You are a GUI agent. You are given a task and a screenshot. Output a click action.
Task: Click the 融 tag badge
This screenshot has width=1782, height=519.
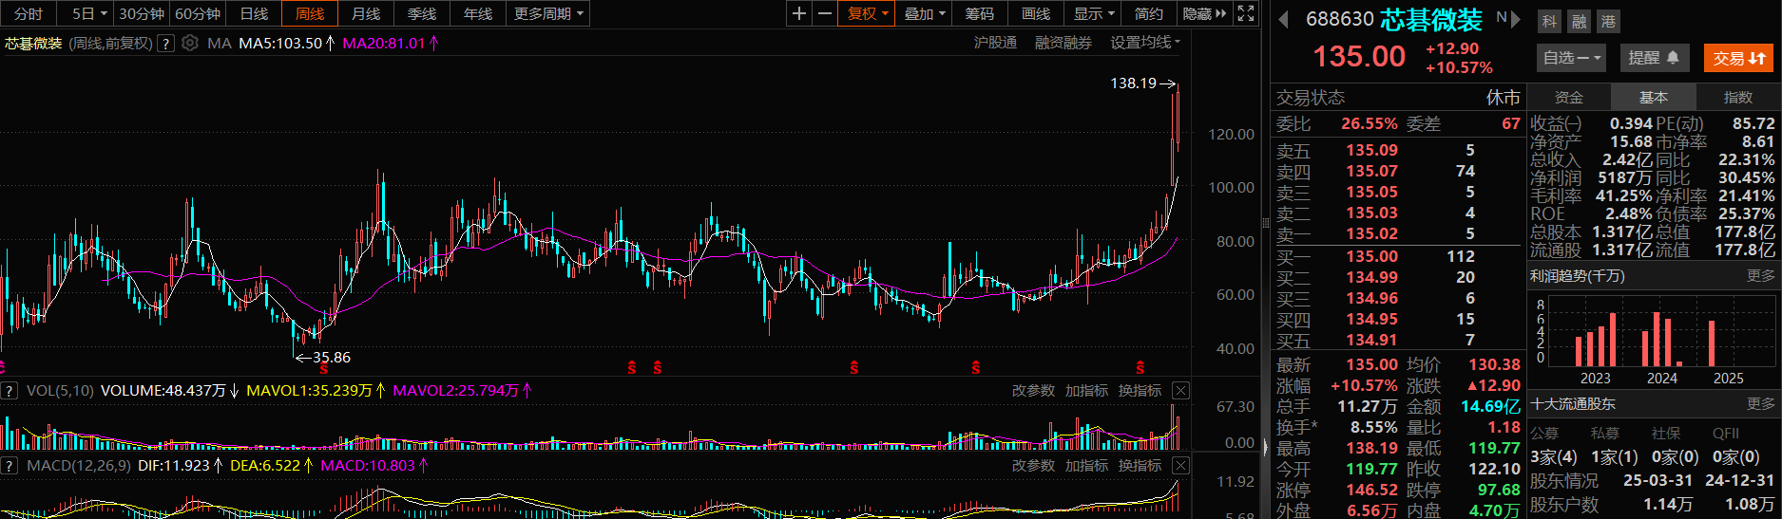click(x=1579, y=22)
